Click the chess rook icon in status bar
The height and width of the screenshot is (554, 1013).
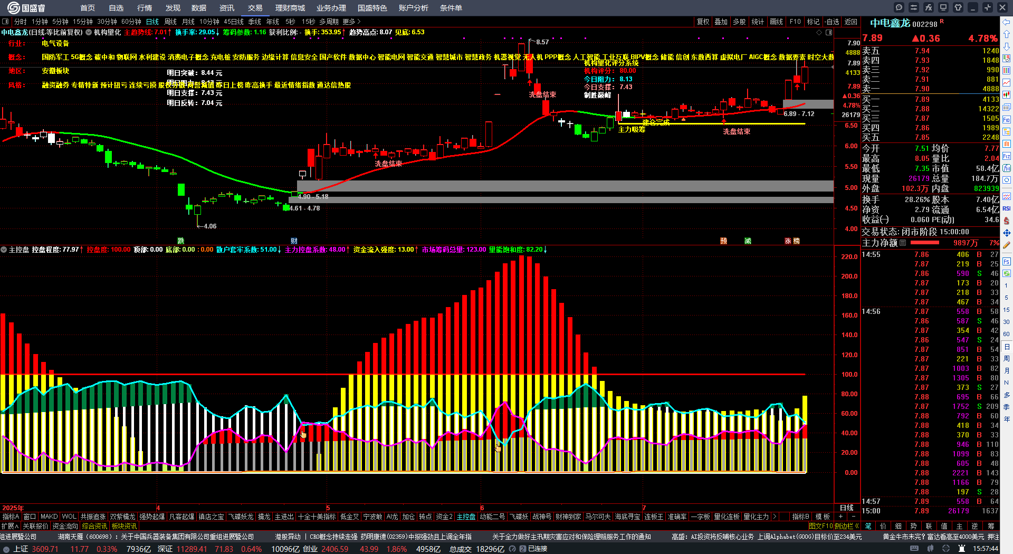coord(961,549)
